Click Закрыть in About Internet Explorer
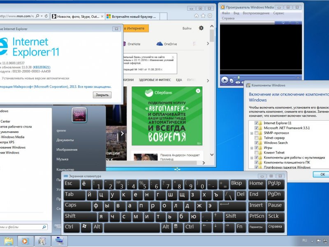 102,95
